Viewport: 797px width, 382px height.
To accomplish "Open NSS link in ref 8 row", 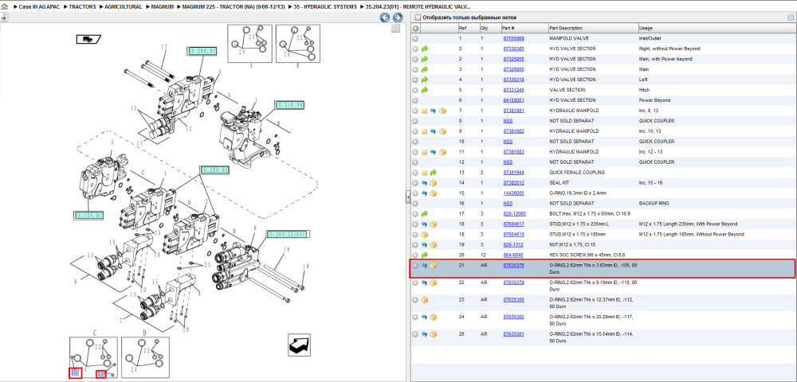I will 508,121.
